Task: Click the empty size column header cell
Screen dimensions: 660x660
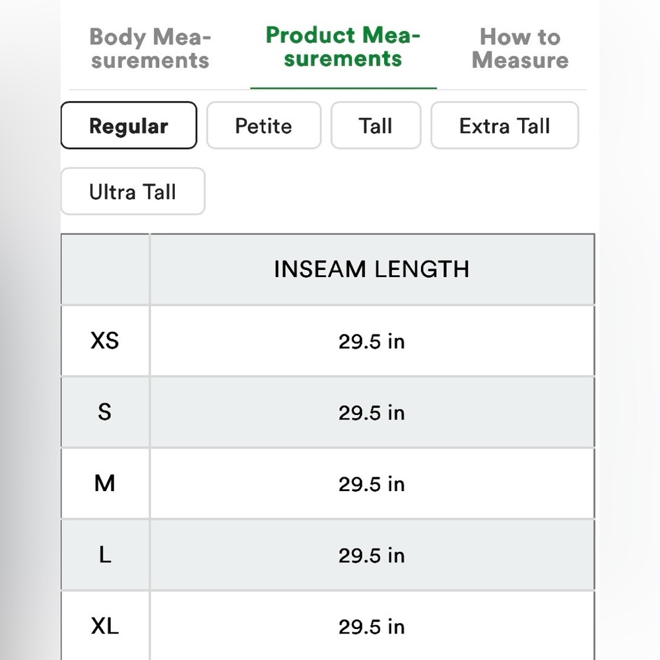Action: 105,269
